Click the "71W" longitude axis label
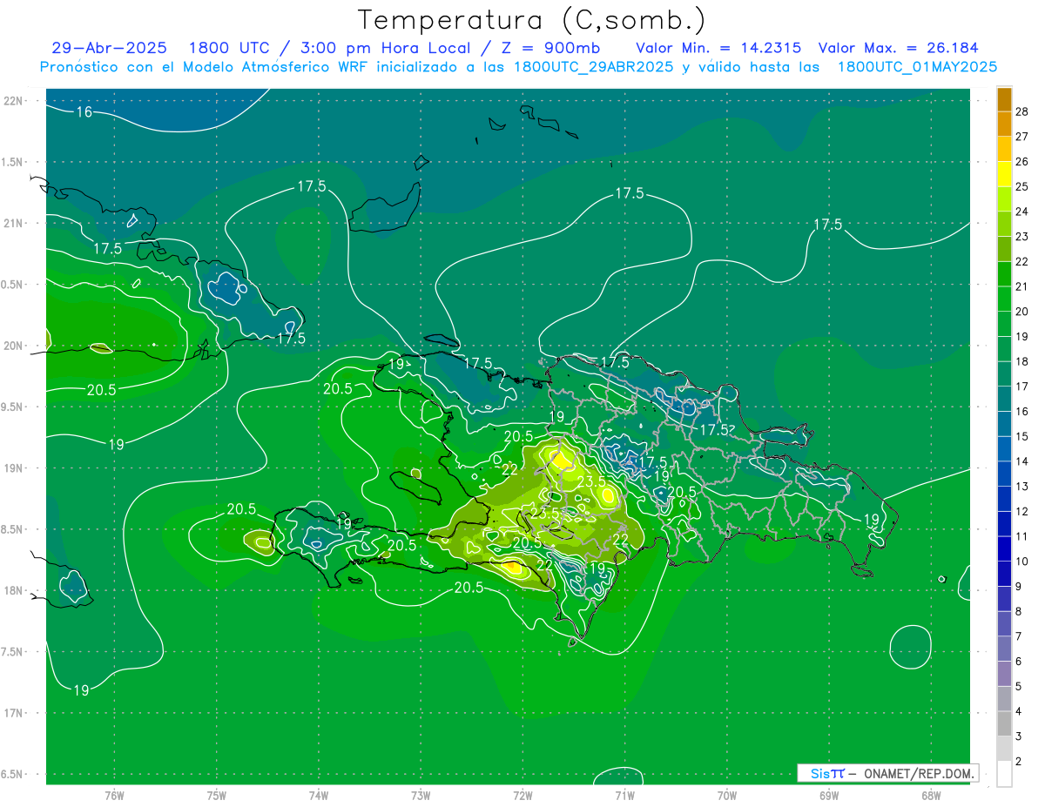 pyautogui.click(x=624, y=796)
